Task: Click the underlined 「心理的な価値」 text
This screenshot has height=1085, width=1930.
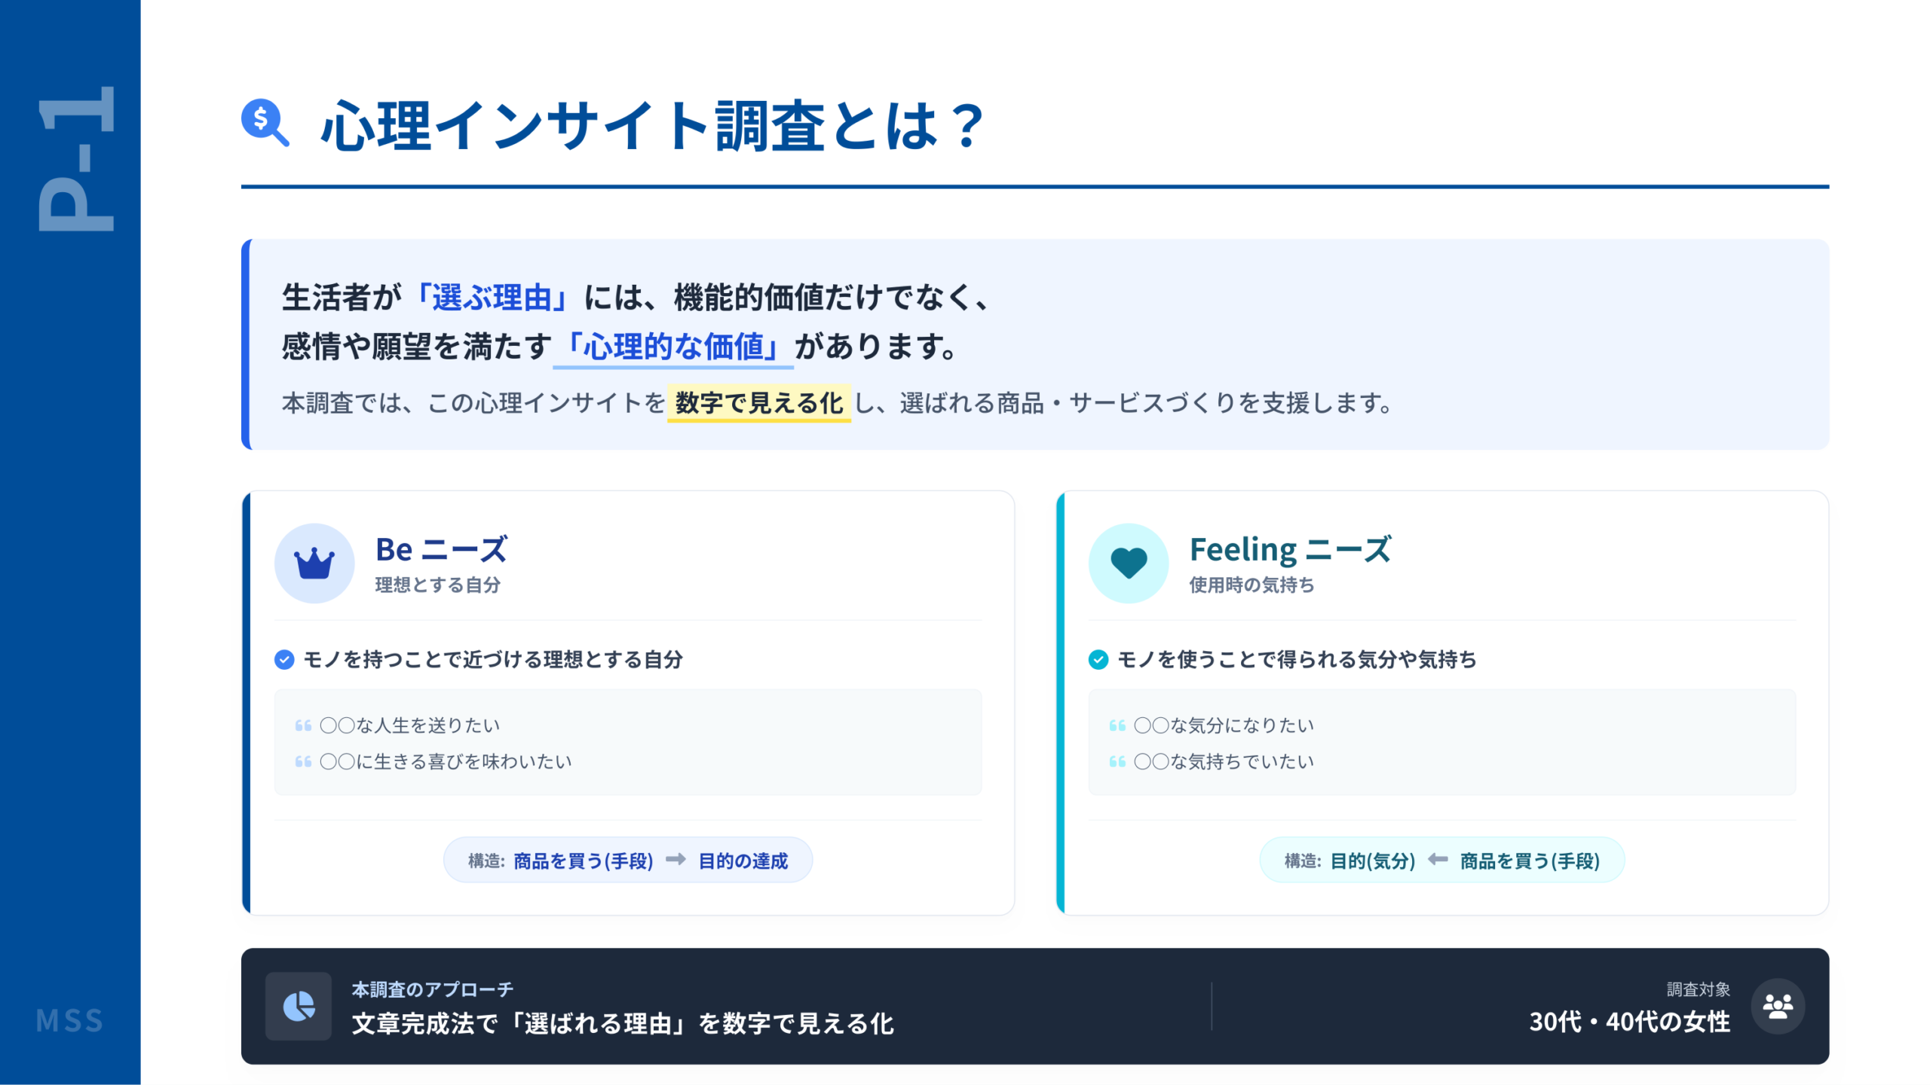Action: [672, 347]
